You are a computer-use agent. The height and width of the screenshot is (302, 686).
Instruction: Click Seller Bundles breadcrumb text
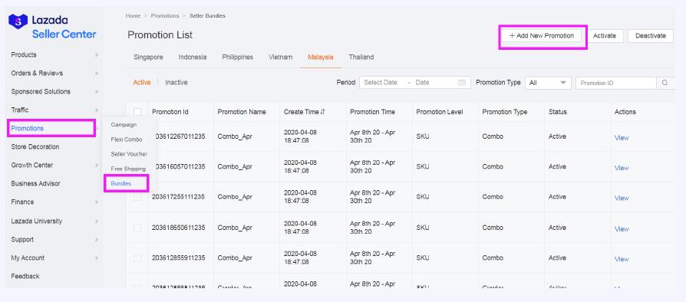tap(207, 16)
